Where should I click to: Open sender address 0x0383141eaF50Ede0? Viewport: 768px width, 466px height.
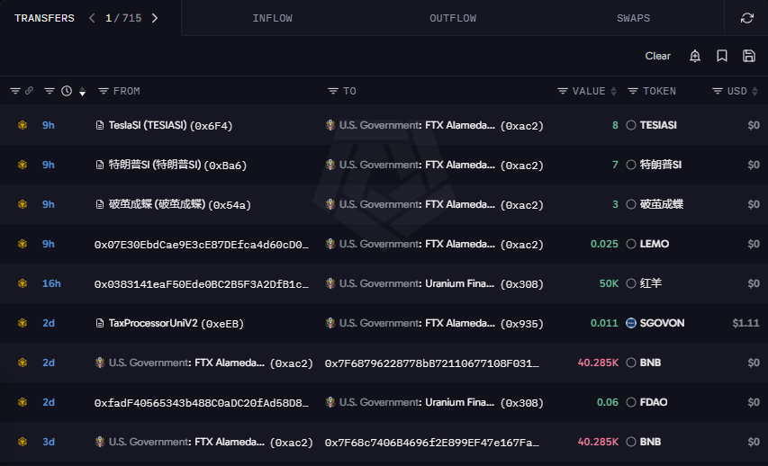pyautogui.click(x=202, y=284)
